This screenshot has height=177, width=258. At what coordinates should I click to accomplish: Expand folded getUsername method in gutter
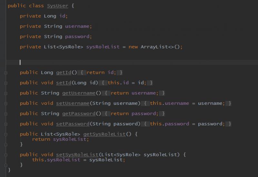6,93
